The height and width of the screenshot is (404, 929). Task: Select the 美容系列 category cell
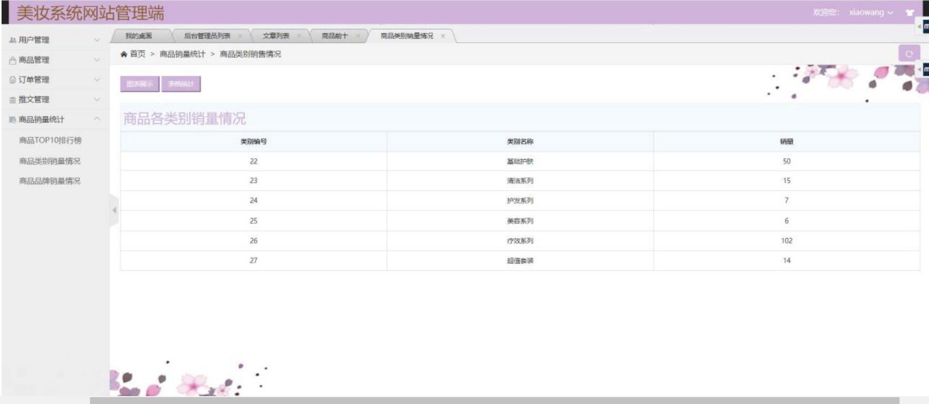(x=520, y=221)
